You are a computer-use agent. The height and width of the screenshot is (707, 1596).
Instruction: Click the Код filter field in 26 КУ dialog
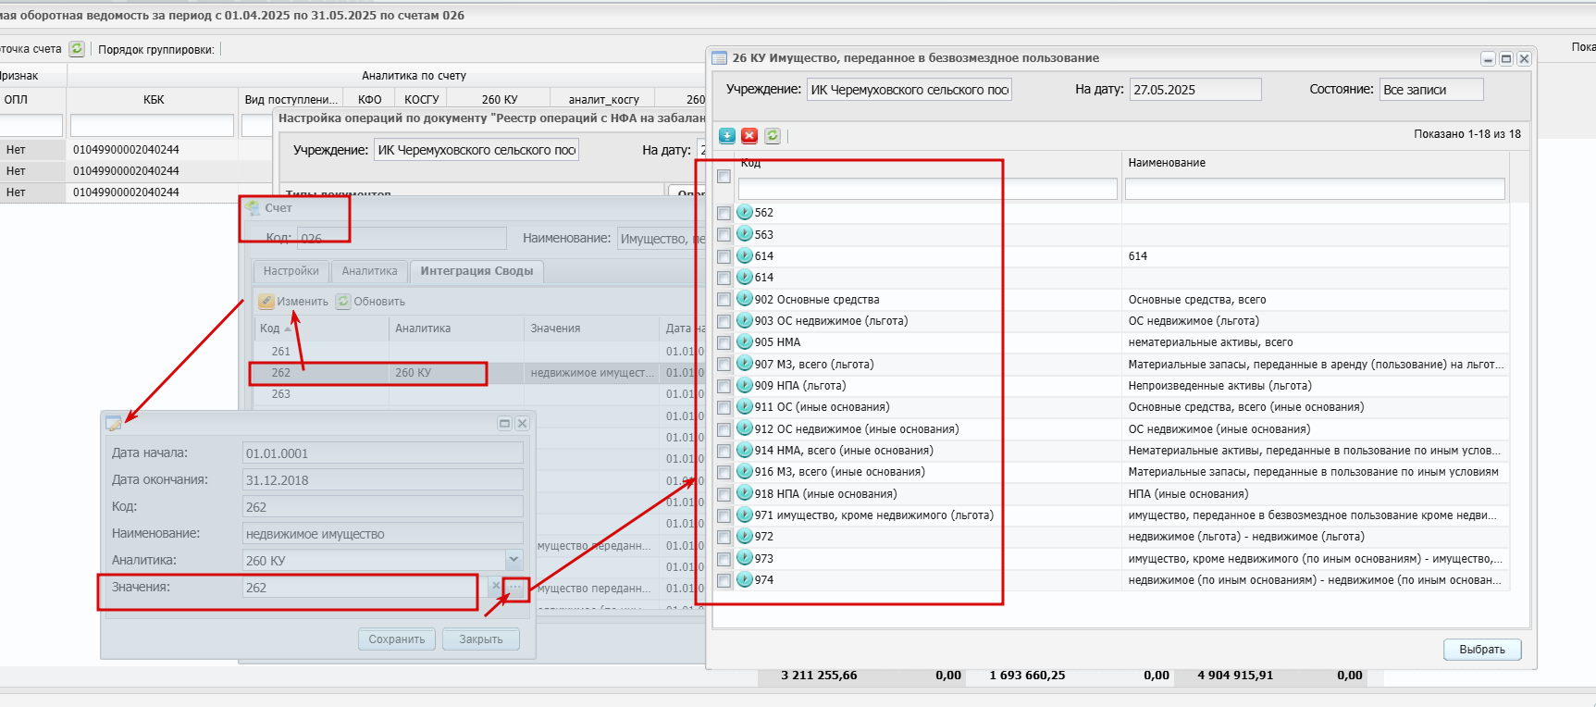(x=927, y=189)
